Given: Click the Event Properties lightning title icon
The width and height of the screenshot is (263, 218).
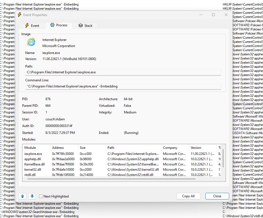Looking at the screenshot, I should tap(20, 15).
